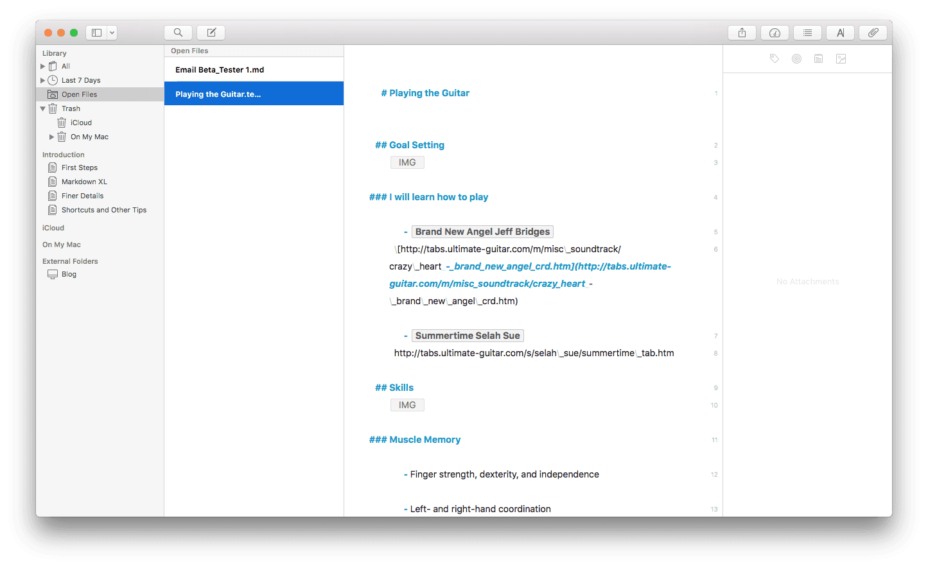Click the summertime_tab.htm hyperlink
The width and height of the screenshot is (928, 568).
534,352
